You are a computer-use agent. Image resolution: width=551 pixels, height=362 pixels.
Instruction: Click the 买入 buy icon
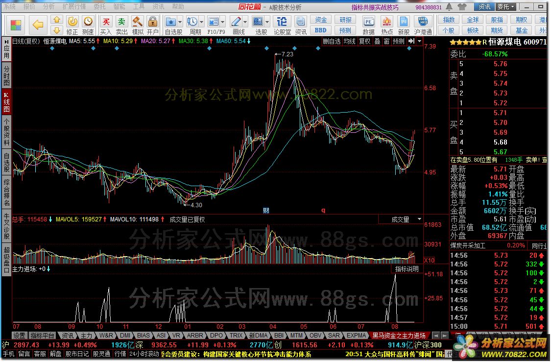[x=105, y=25]
